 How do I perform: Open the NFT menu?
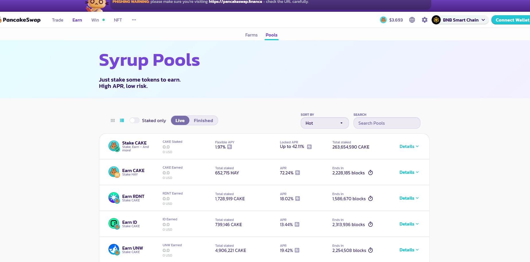pos(118,20)
